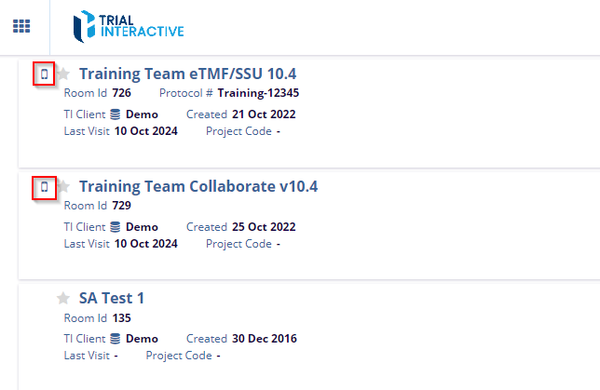Click database icon in Collaborate room card
The image size is (600, 390).
pos(116,227)
